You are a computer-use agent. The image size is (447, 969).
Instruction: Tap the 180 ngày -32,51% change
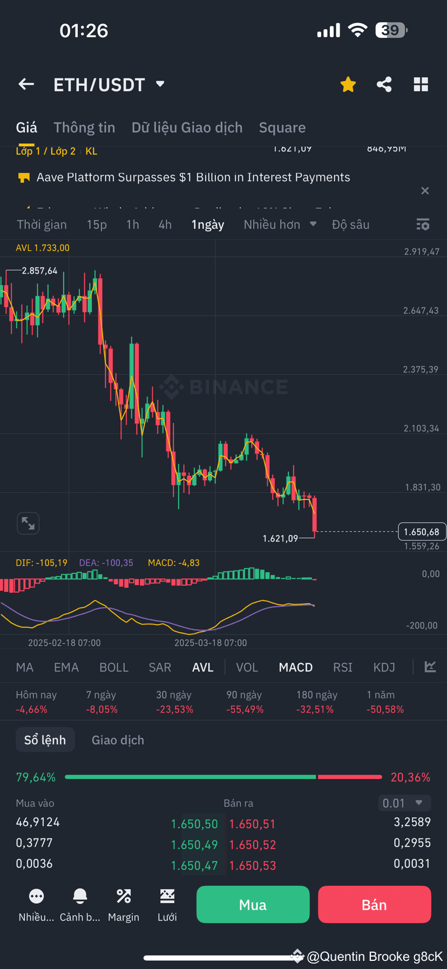click(317, 702)
